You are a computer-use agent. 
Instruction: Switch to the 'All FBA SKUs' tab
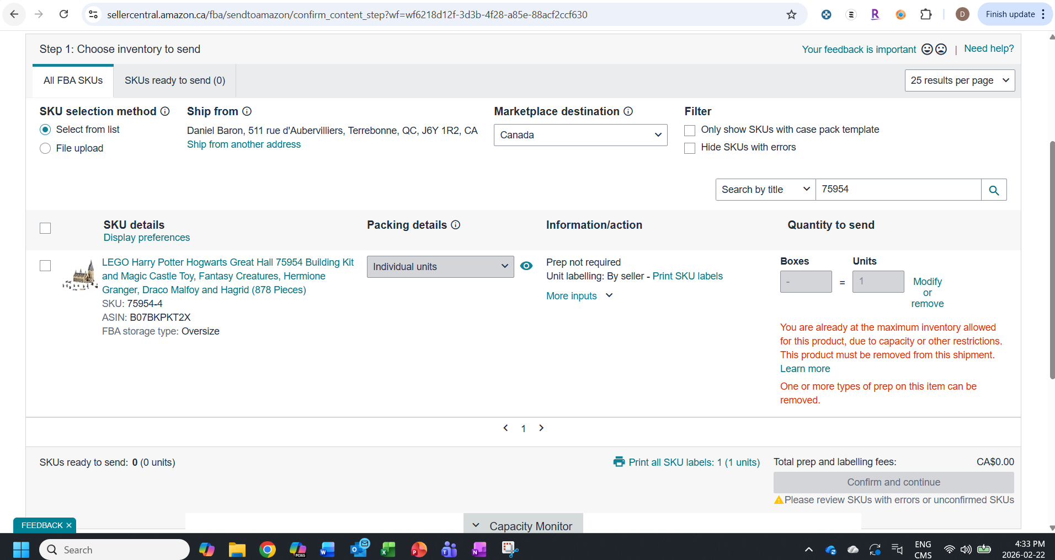73,80
